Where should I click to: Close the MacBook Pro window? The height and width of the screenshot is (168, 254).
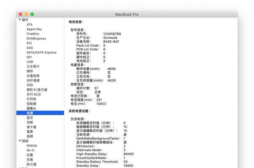click(x=20, y=14)
